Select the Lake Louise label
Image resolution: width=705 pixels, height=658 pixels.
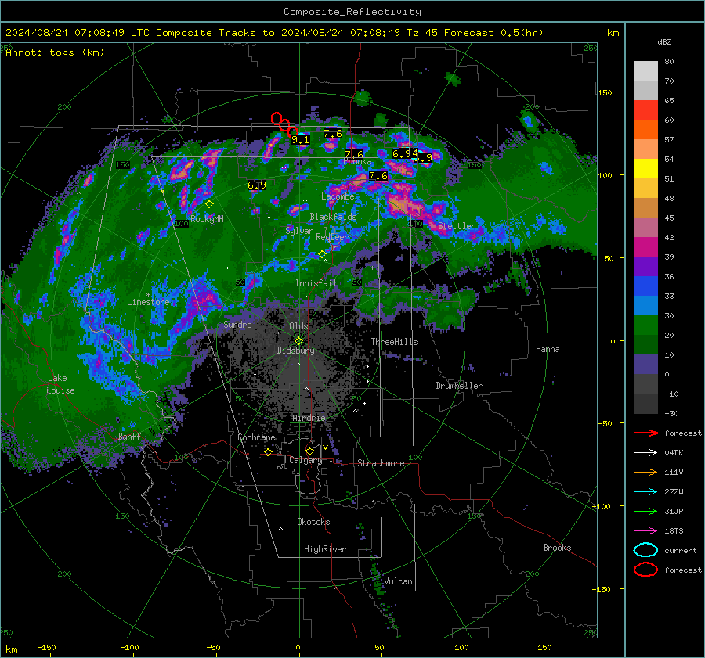pyautogui.click(x=60, y=384)
